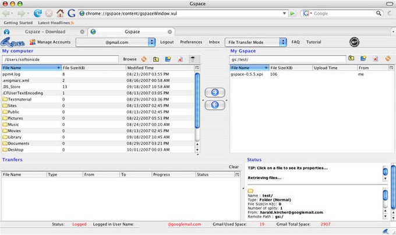Go to the Home page icon
The image size is (396, 235).
(60, 13)
